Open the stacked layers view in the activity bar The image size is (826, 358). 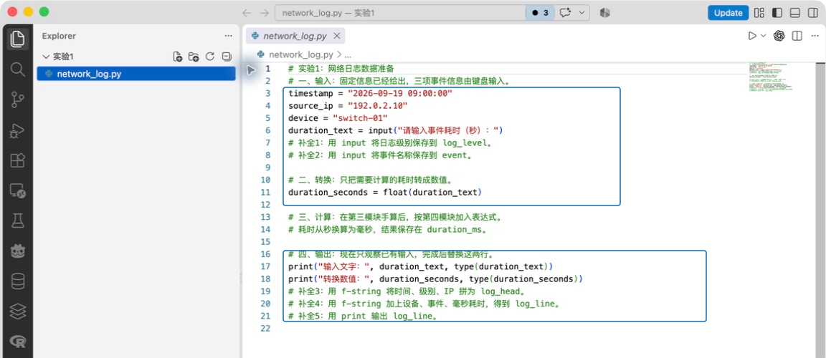(17, 311)
